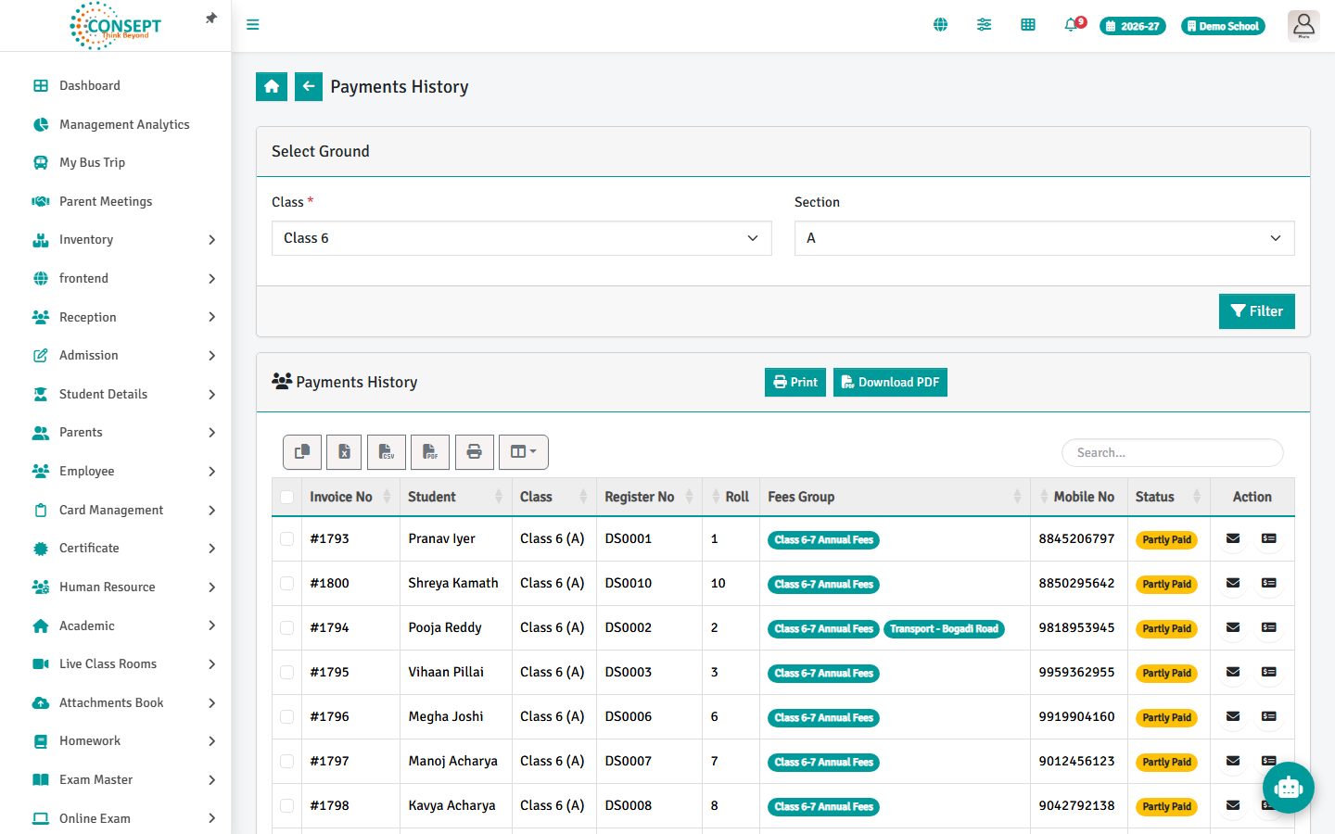
Task: Click the pin sidebar icon
Action: (x=211, y=19)
